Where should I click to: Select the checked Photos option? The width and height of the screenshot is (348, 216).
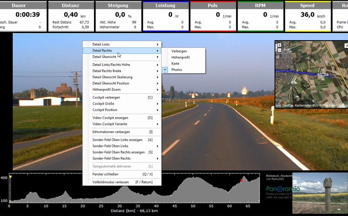[x=177, y=70]
